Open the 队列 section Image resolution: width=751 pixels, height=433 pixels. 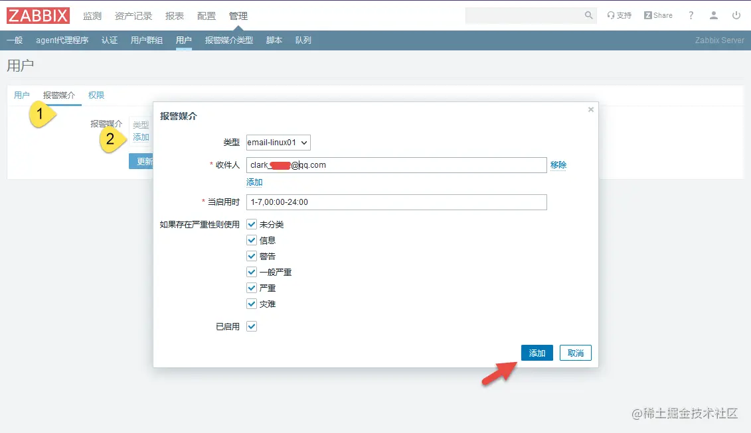(303, 40)
